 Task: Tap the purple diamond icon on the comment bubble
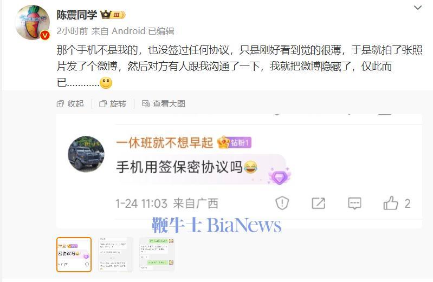pos(279,176)
